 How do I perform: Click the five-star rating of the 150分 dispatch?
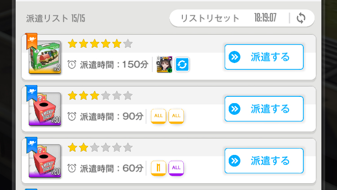point(100,44)
